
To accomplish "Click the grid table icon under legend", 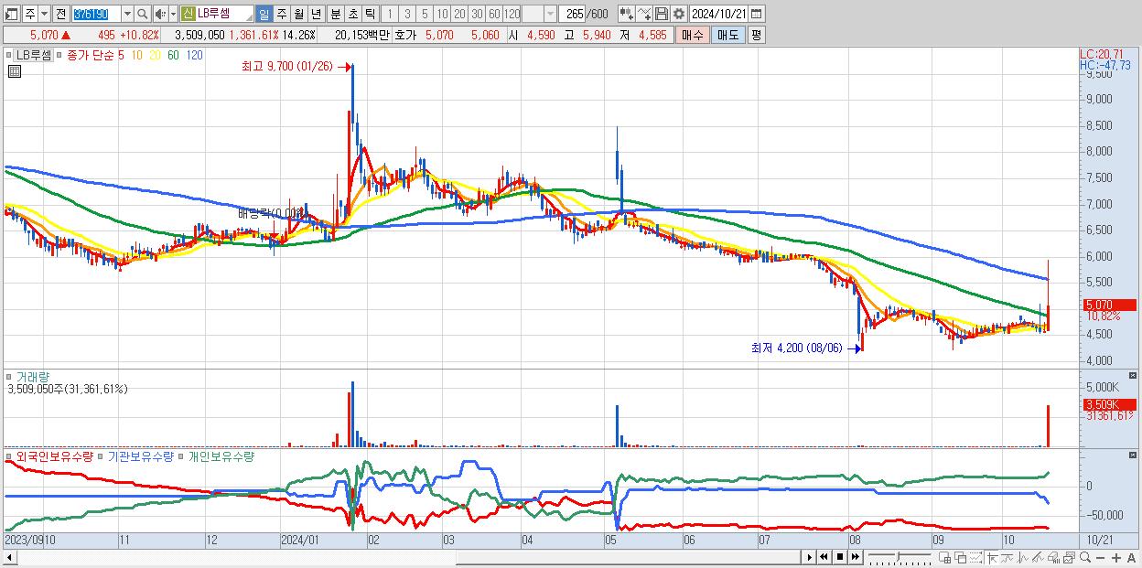I will (14, 71).
